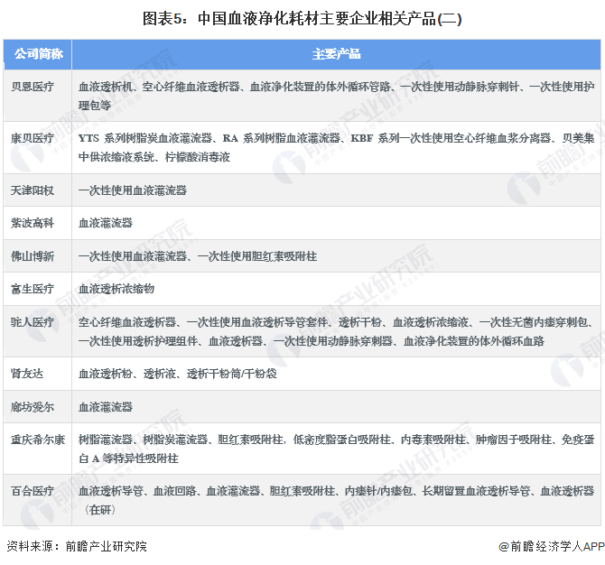
Task: Click 康贝医疗 products text starting YTS 系列
Action: click(x=336, y=147)
